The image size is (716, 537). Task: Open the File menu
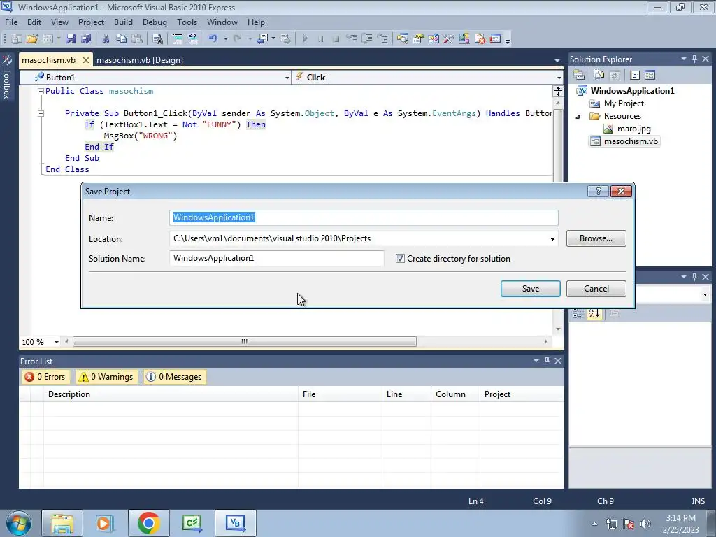[11, 22]
